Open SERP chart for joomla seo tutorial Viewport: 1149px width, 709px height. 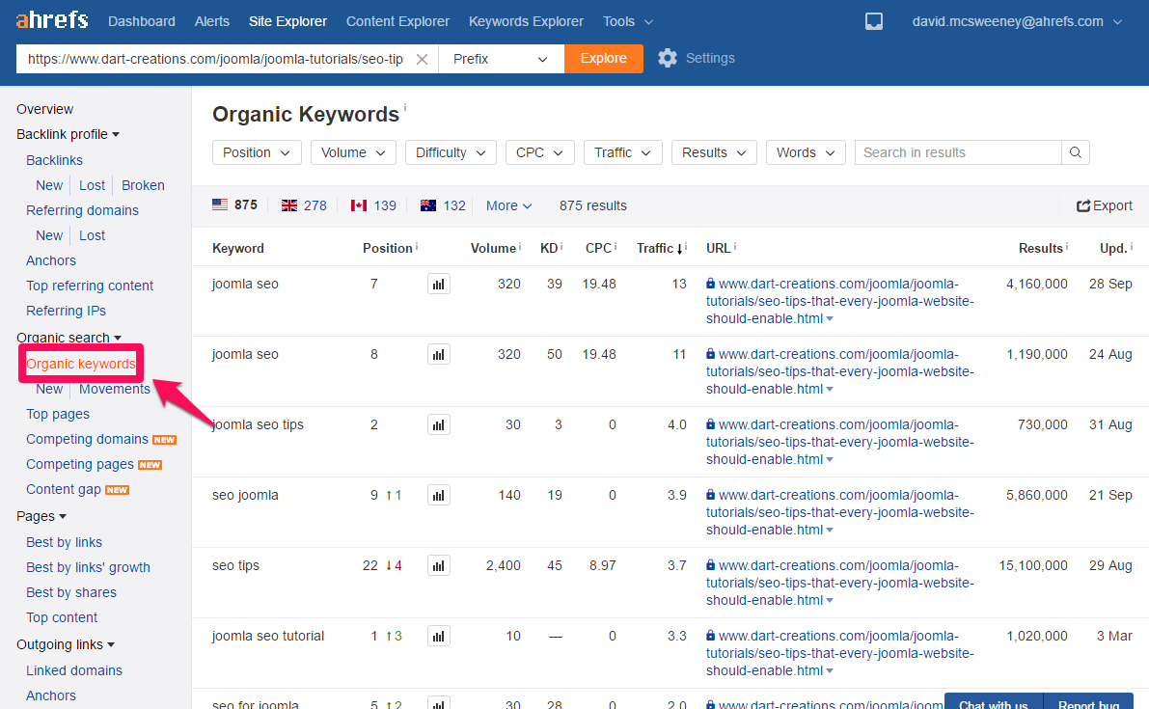tap(439, 636)
